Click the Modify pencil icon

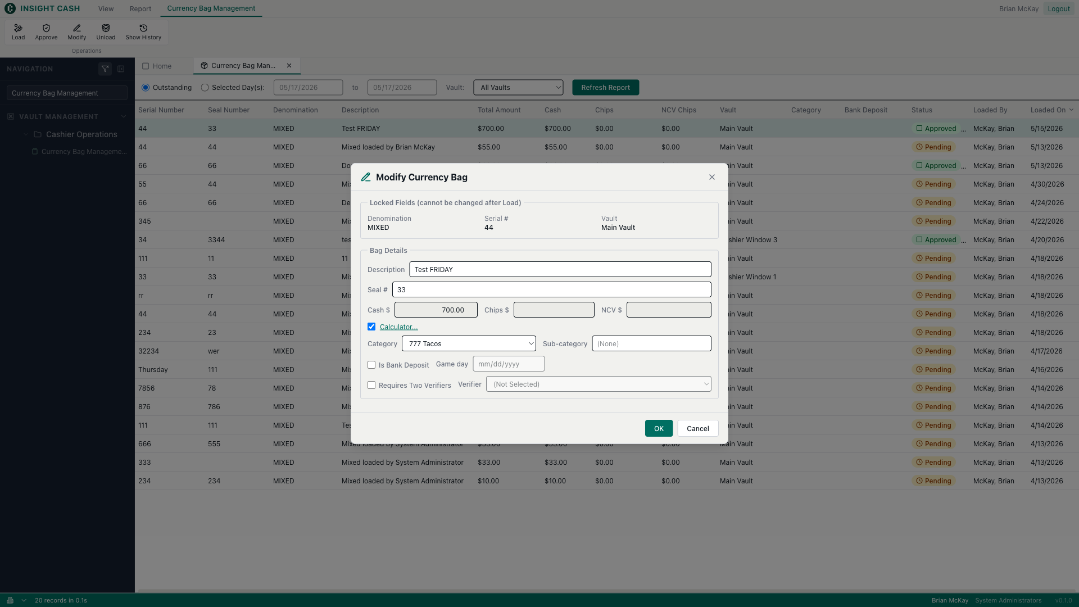tap(77, 28)
